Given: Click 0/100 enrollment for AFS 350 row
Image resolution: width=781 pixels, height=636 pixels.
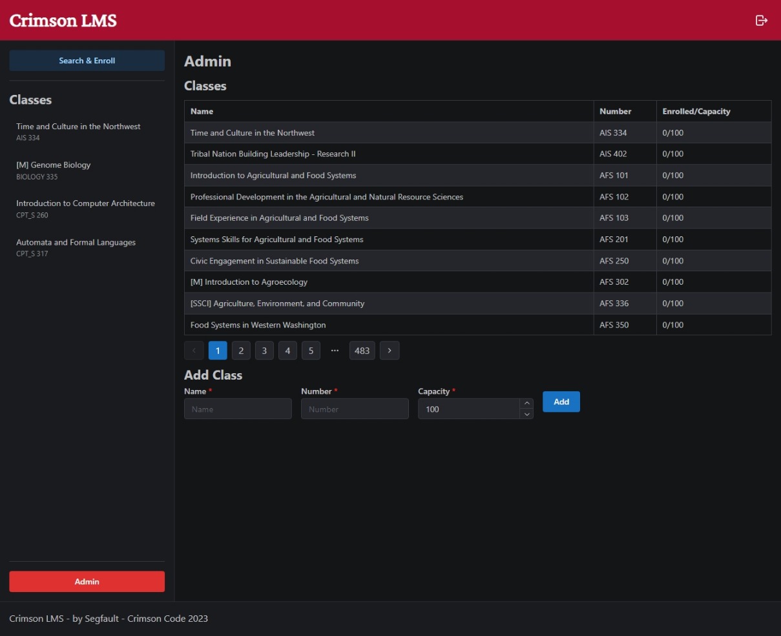Looking at the screenshot, I should 714,325.
